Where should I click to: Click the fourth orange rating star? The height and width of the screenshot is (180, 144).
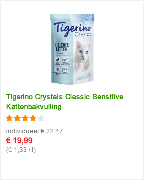pos(33,118)
